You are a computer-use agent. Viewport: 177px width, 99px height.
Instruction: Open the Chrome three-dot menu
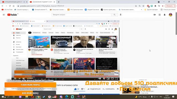pos(175,6)
